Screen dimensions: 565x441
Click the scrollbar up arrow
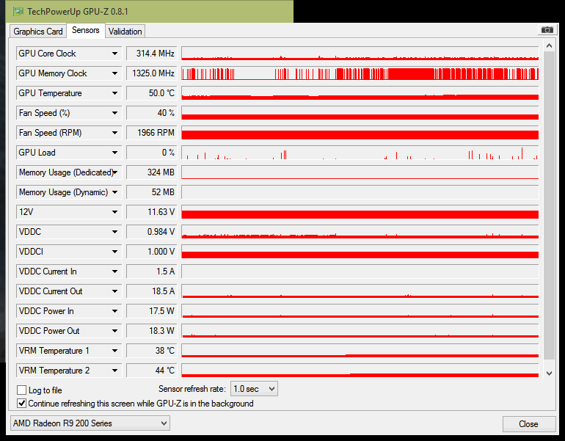coord(549,45)
